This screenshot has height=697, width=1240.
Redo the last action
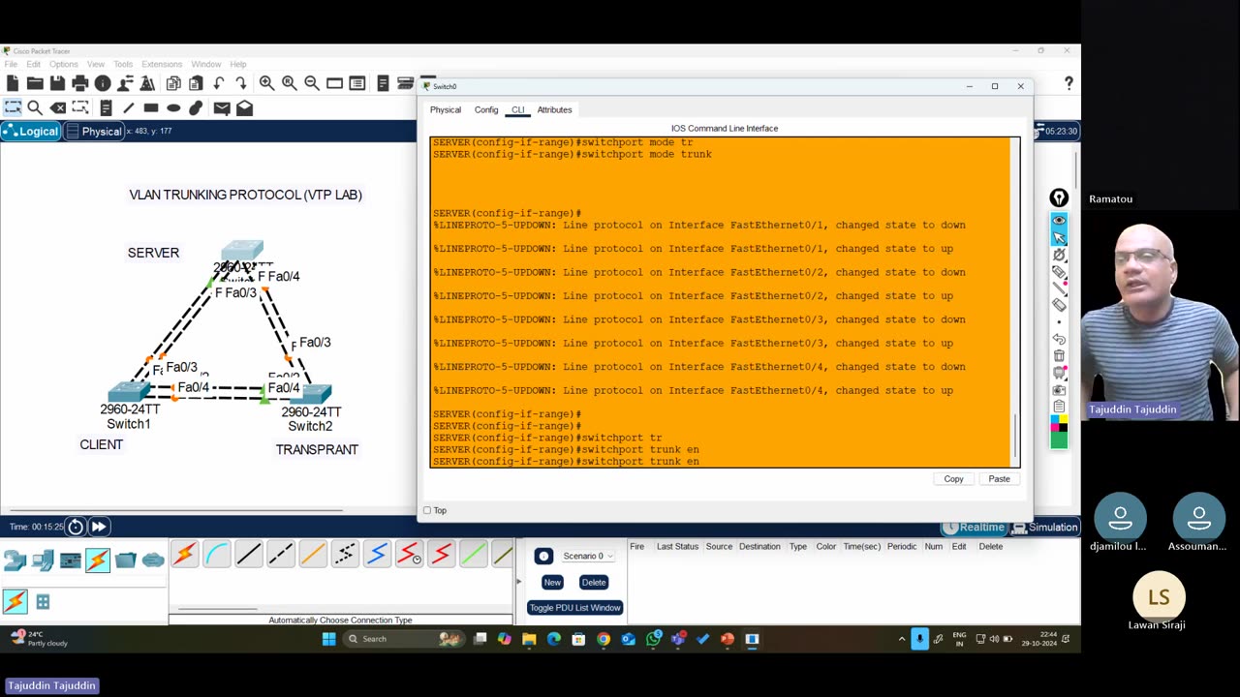[241, 83]
